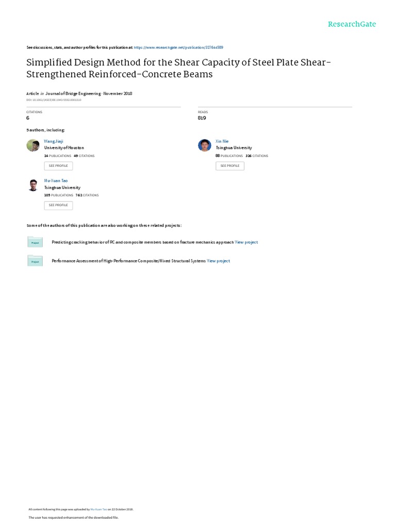396x529 pixels.
Task: Open Wang Jiaji author name link
Action: pos(54,141)
